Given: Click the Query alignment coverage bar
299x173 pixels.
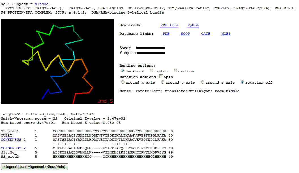Looking at the screenshot, I should (x=150, y=47).
